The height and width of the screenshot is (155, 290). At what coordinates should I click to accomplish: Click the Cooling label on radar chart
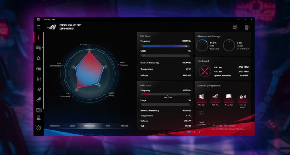pyautogui.click(x=83, y=45)
